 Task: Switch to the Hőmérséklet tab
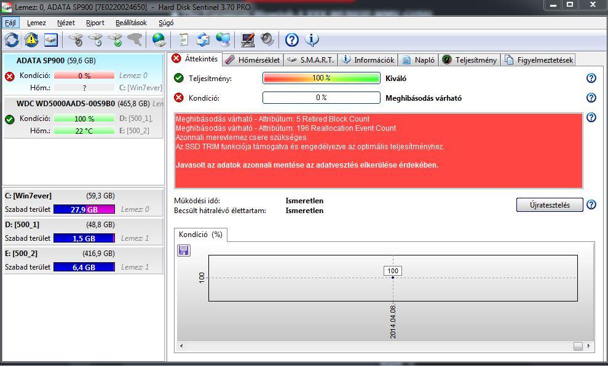pyautogui.click(x=253, y=60)
